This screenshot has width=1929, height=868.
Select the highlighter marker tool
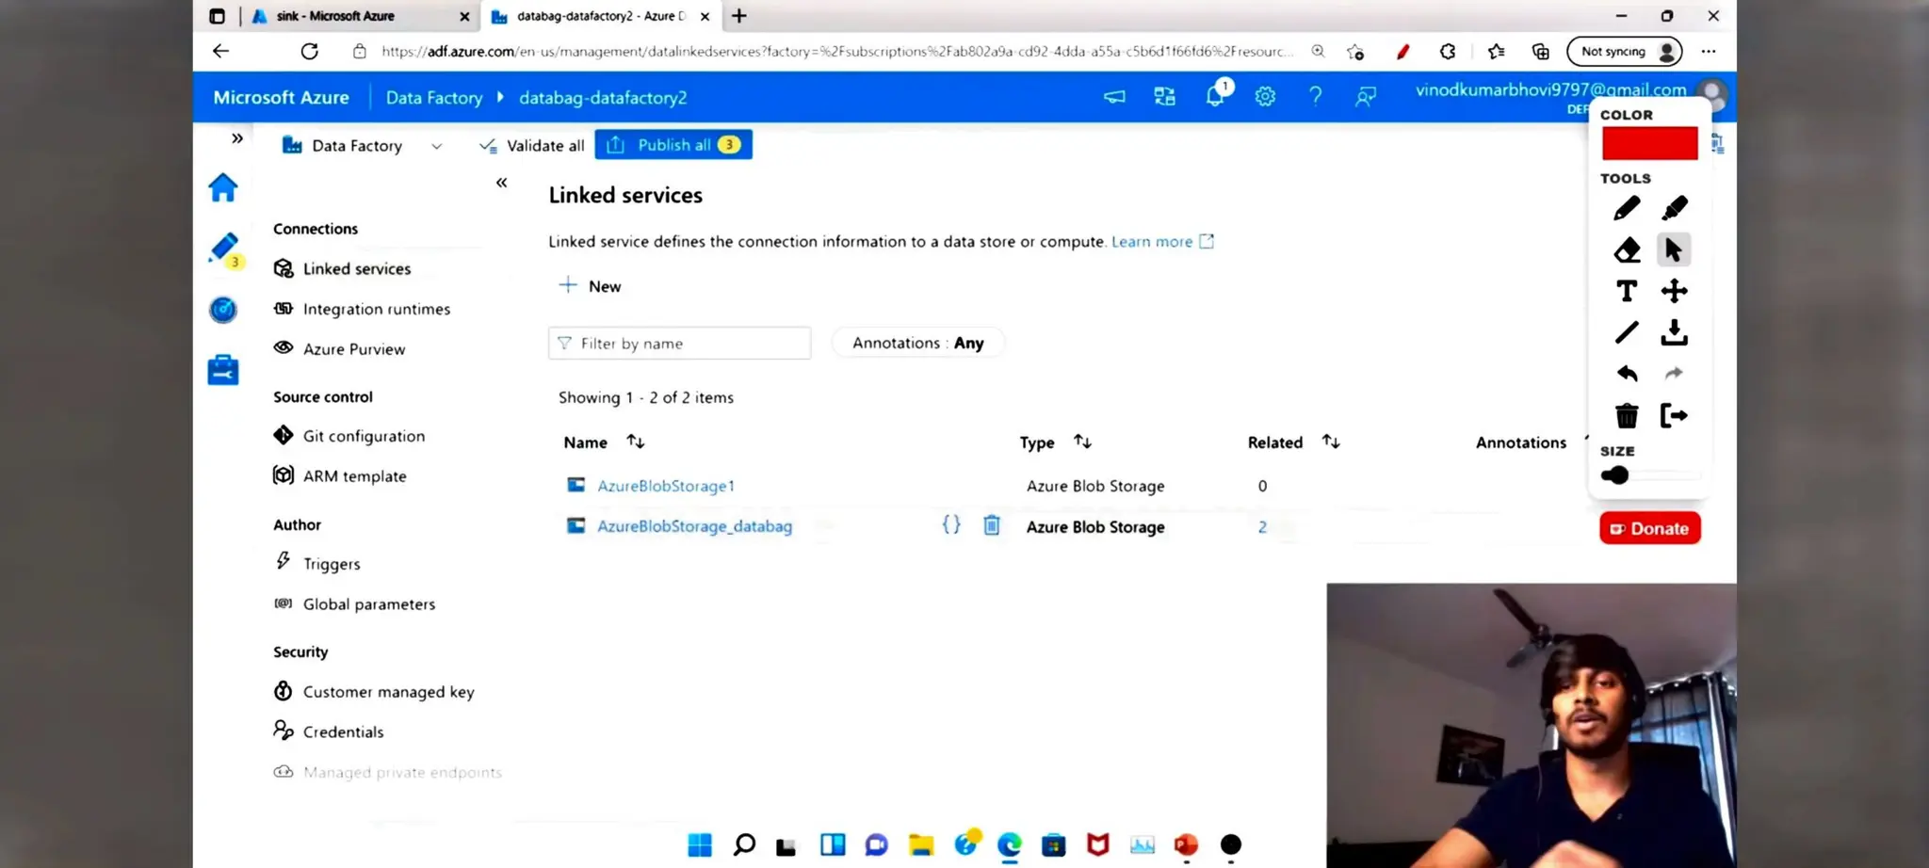click(x=1674, y=208)
